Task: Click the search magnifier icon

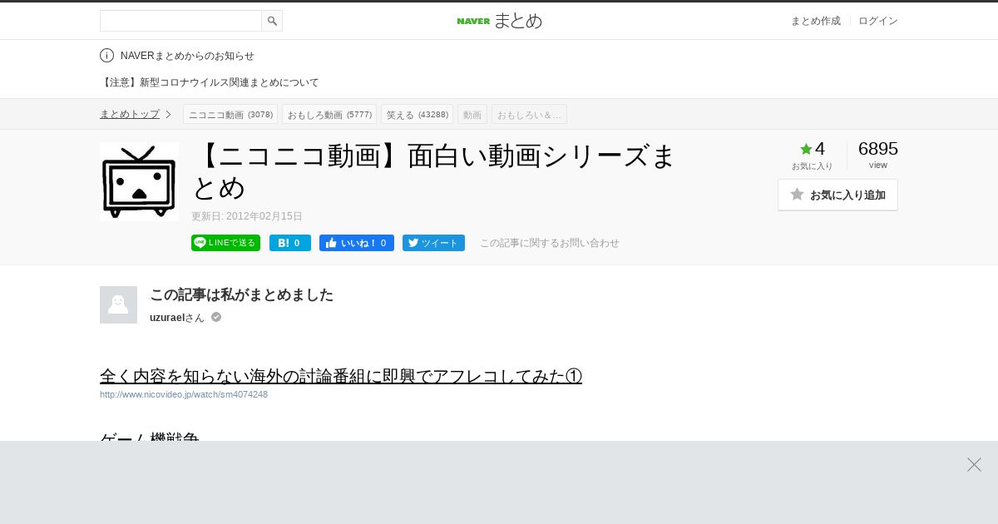Action: coord(272,21)
